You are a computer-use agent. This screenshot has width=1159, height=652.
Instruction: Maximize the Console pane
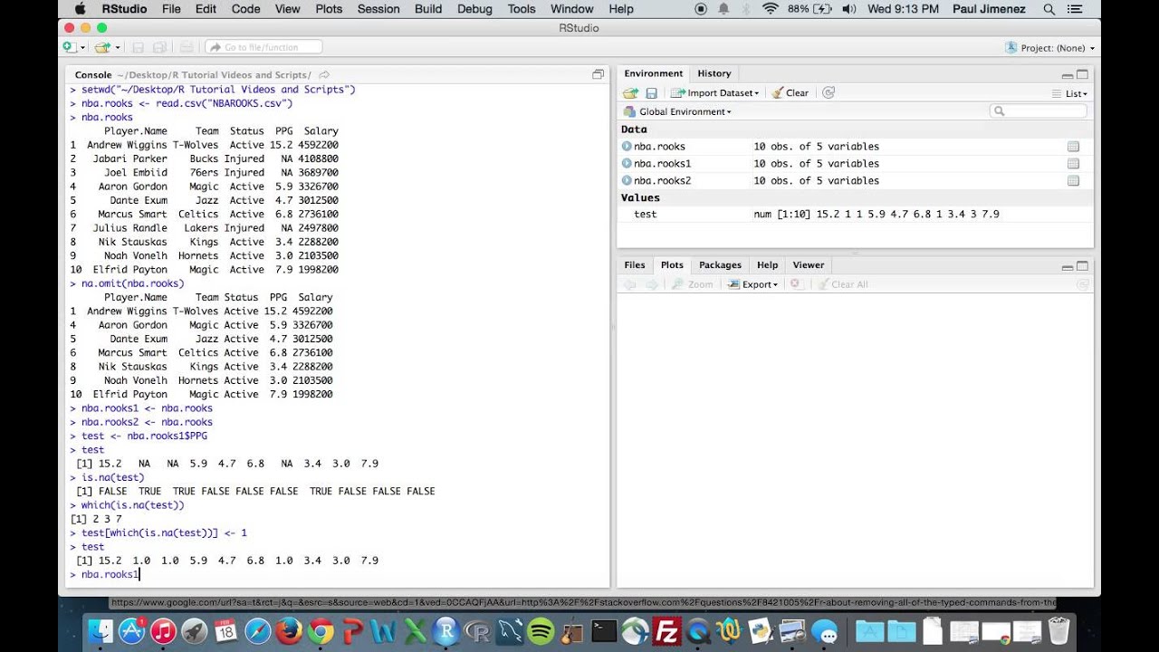(x=598, y=74)
